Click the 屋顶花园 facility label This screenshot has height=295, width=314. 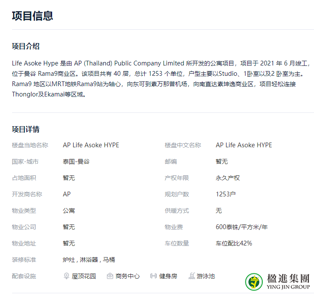84,276
